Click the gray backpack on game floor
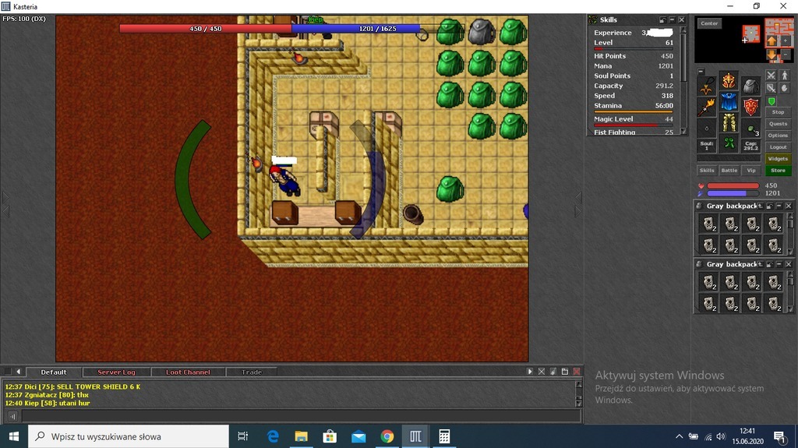Image resolution: width=798 pixels, height=448 pixels. click(x=482, y=32)
